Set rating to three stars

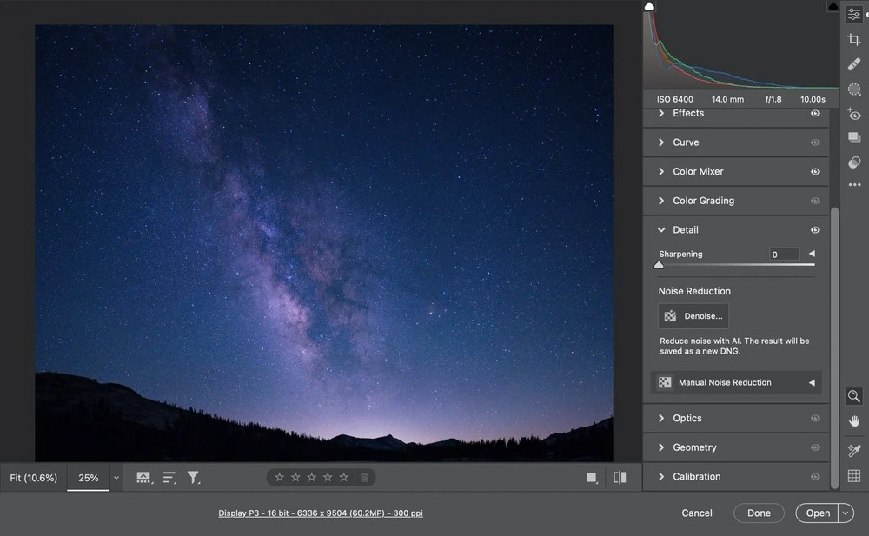(x=311, y=477)
